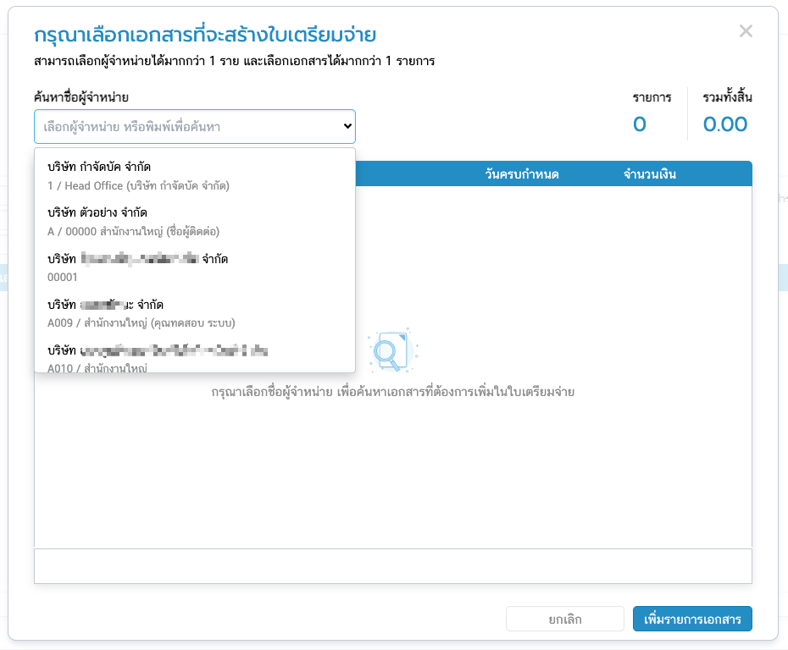Viewport: 788px width, 650px height.
Task: Click the จำนวนเงิน column header
Action: (x=649, y=174)
